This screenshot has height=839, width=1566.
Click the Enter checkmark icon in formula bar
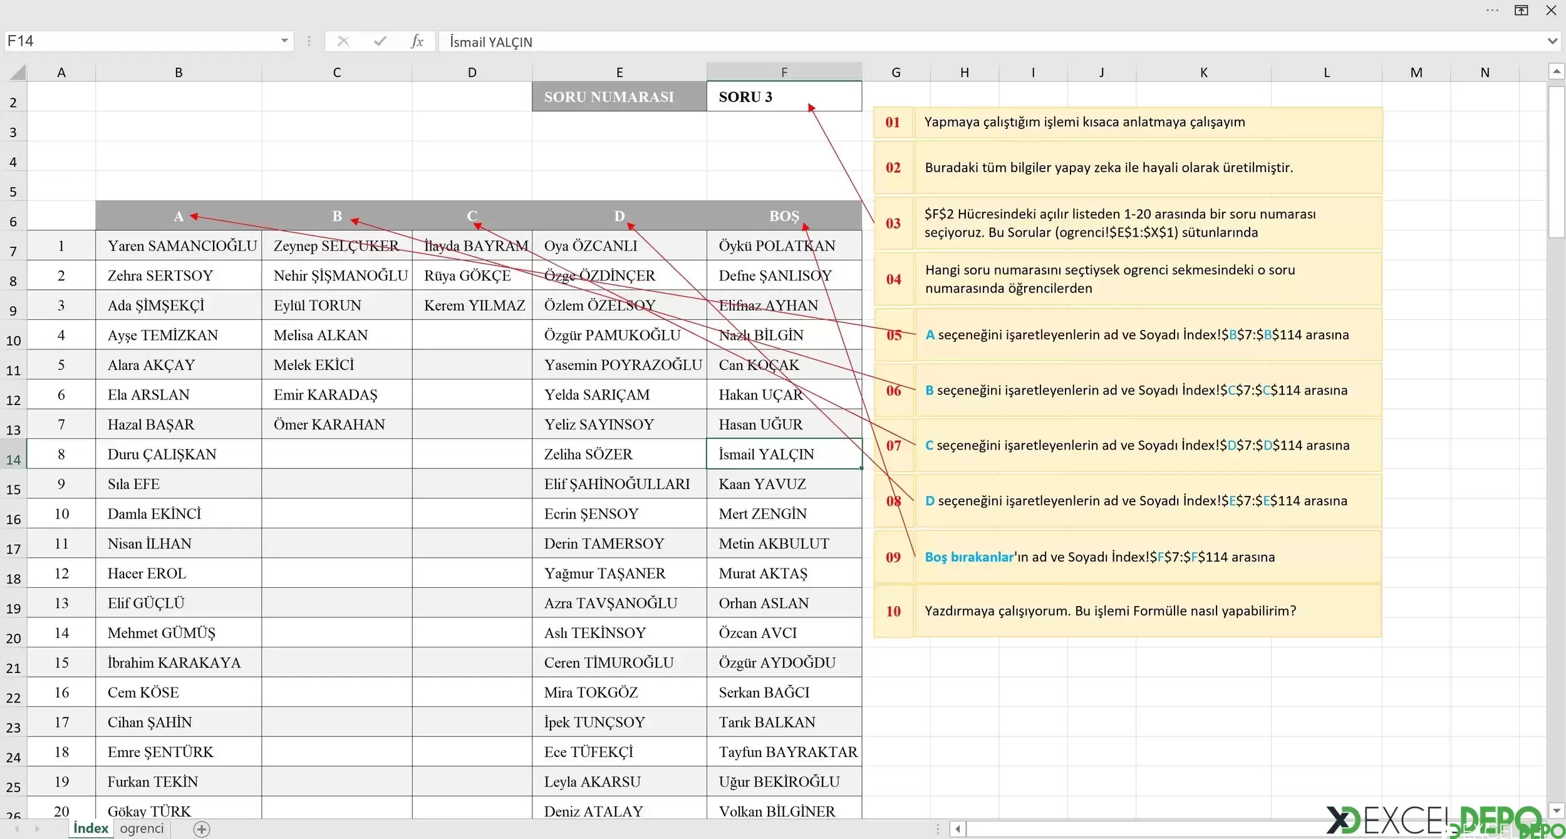(x=380, y=41)
